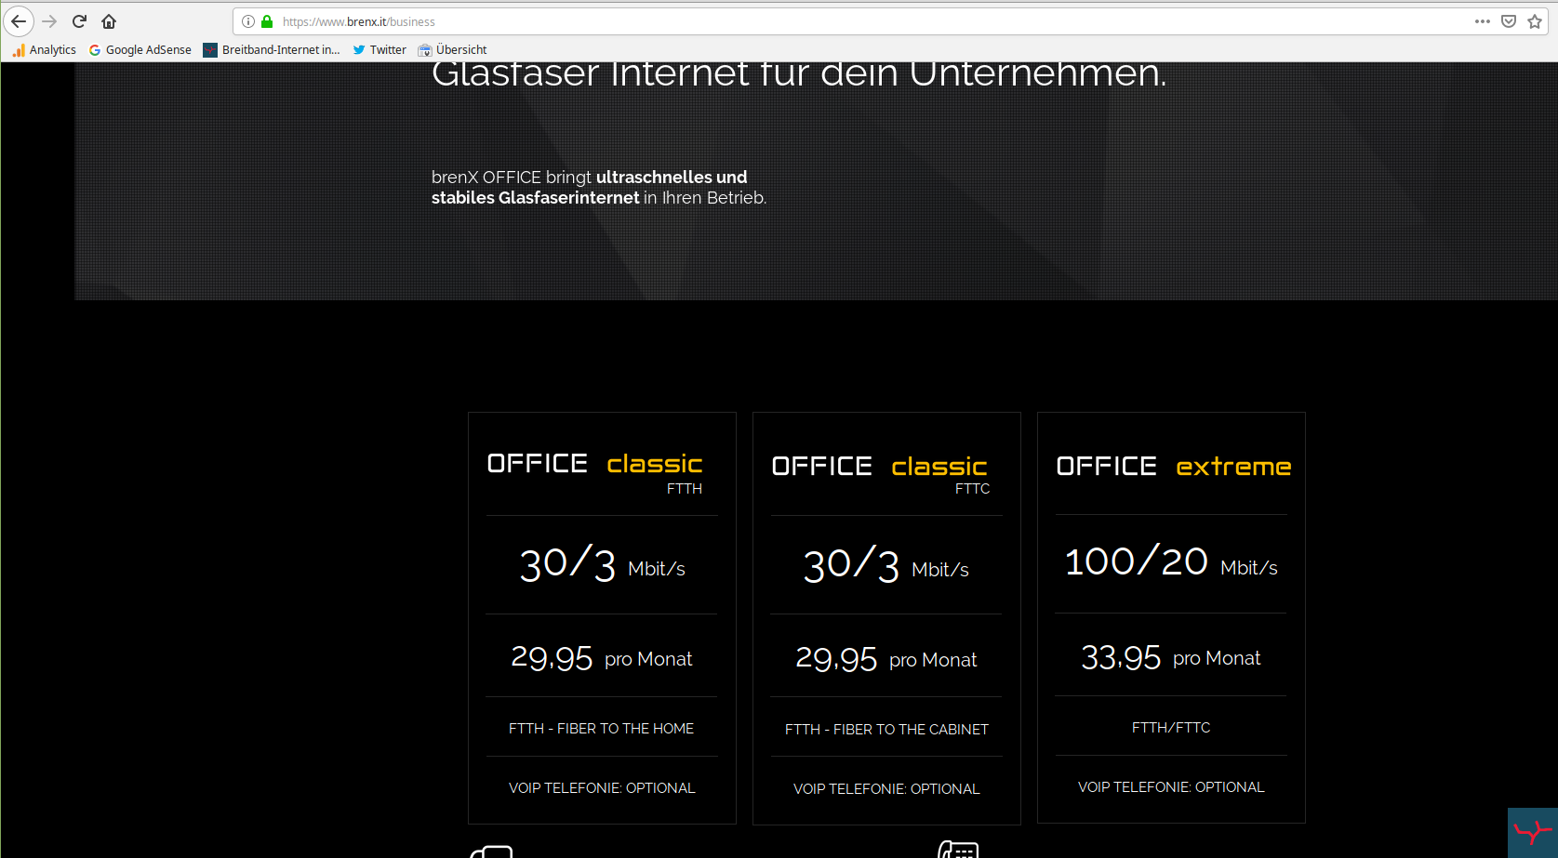Open the chat widget in the bottom corner
The width and height of the screenshot is (1558, 858).
click(x=1532, y=832)
